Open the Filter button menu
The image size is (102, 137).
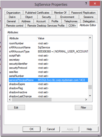coord(83,108)
